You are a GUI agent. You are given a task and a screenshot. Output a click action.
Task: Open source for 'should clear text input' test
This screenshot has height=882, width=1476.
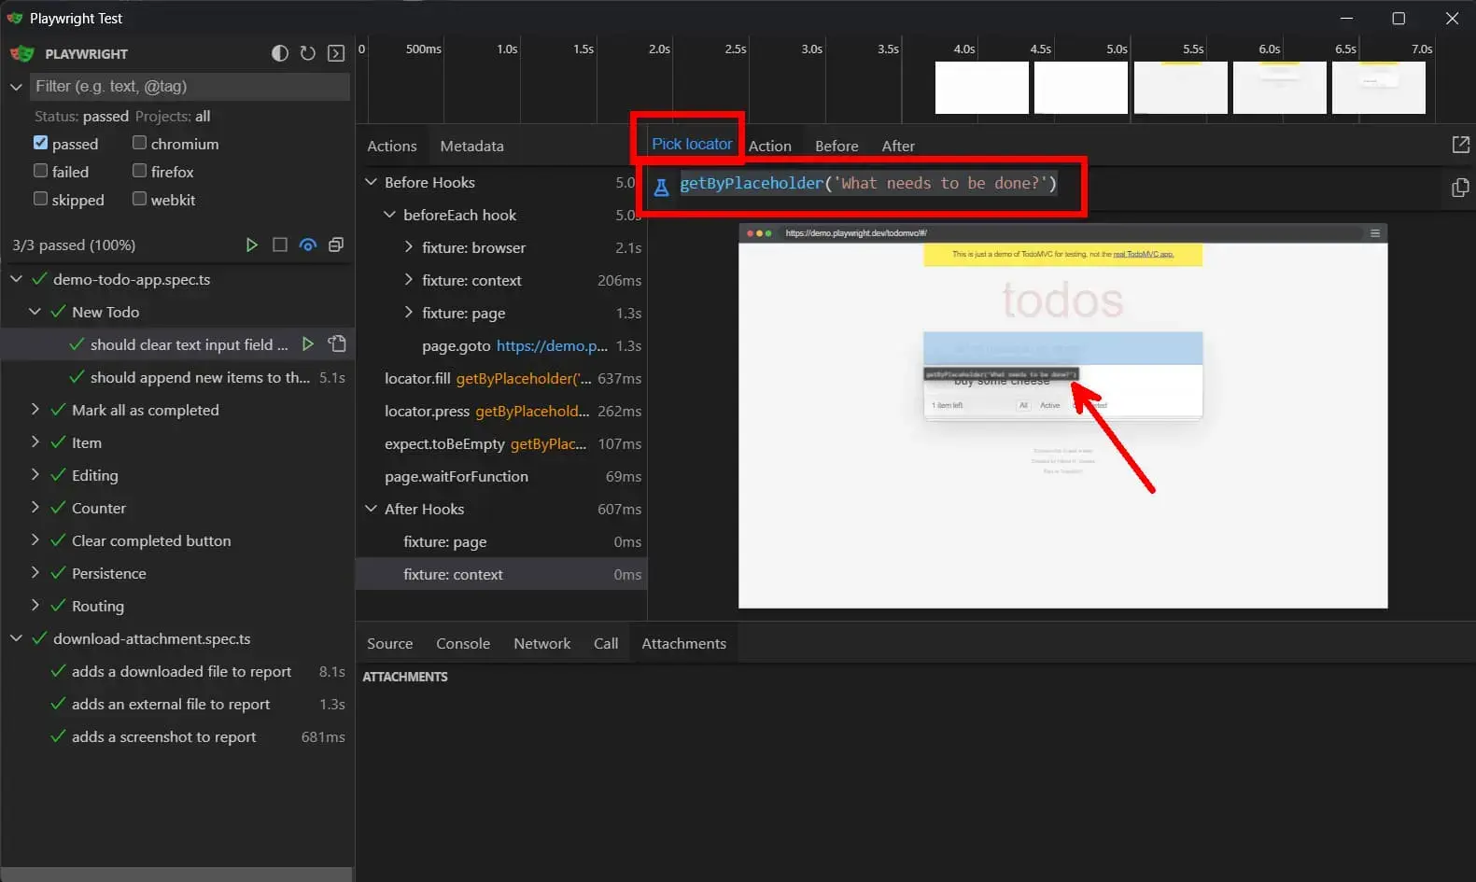(x=337, y=344)
